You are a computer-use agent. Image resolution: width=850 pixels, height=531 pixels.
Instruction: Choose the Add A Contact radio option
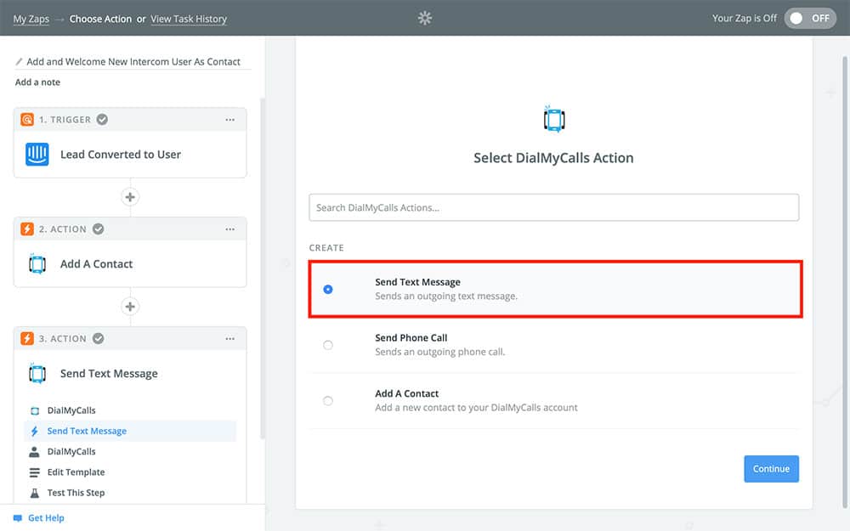click(x=328, y=401)
